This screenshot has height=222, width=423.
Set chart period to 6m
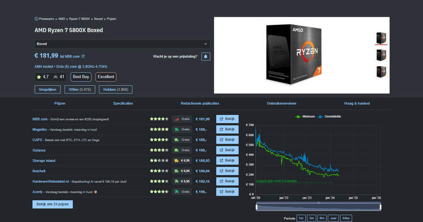[322, 218]
